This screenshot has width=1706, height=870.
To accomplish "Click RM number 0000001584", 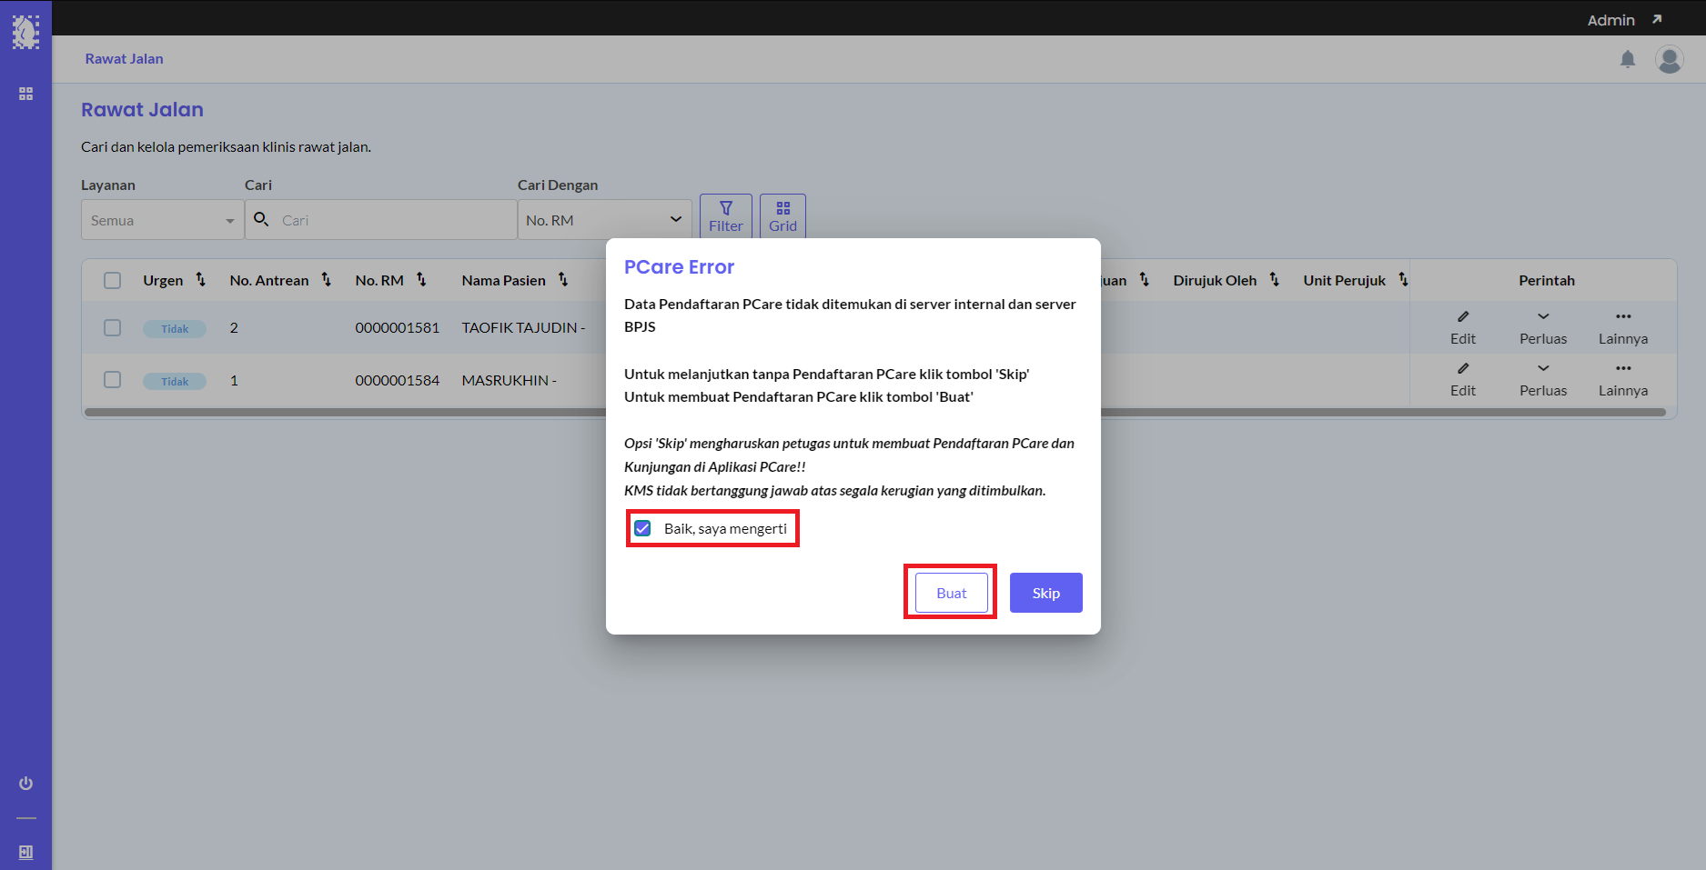I will (x=398, y=380).
